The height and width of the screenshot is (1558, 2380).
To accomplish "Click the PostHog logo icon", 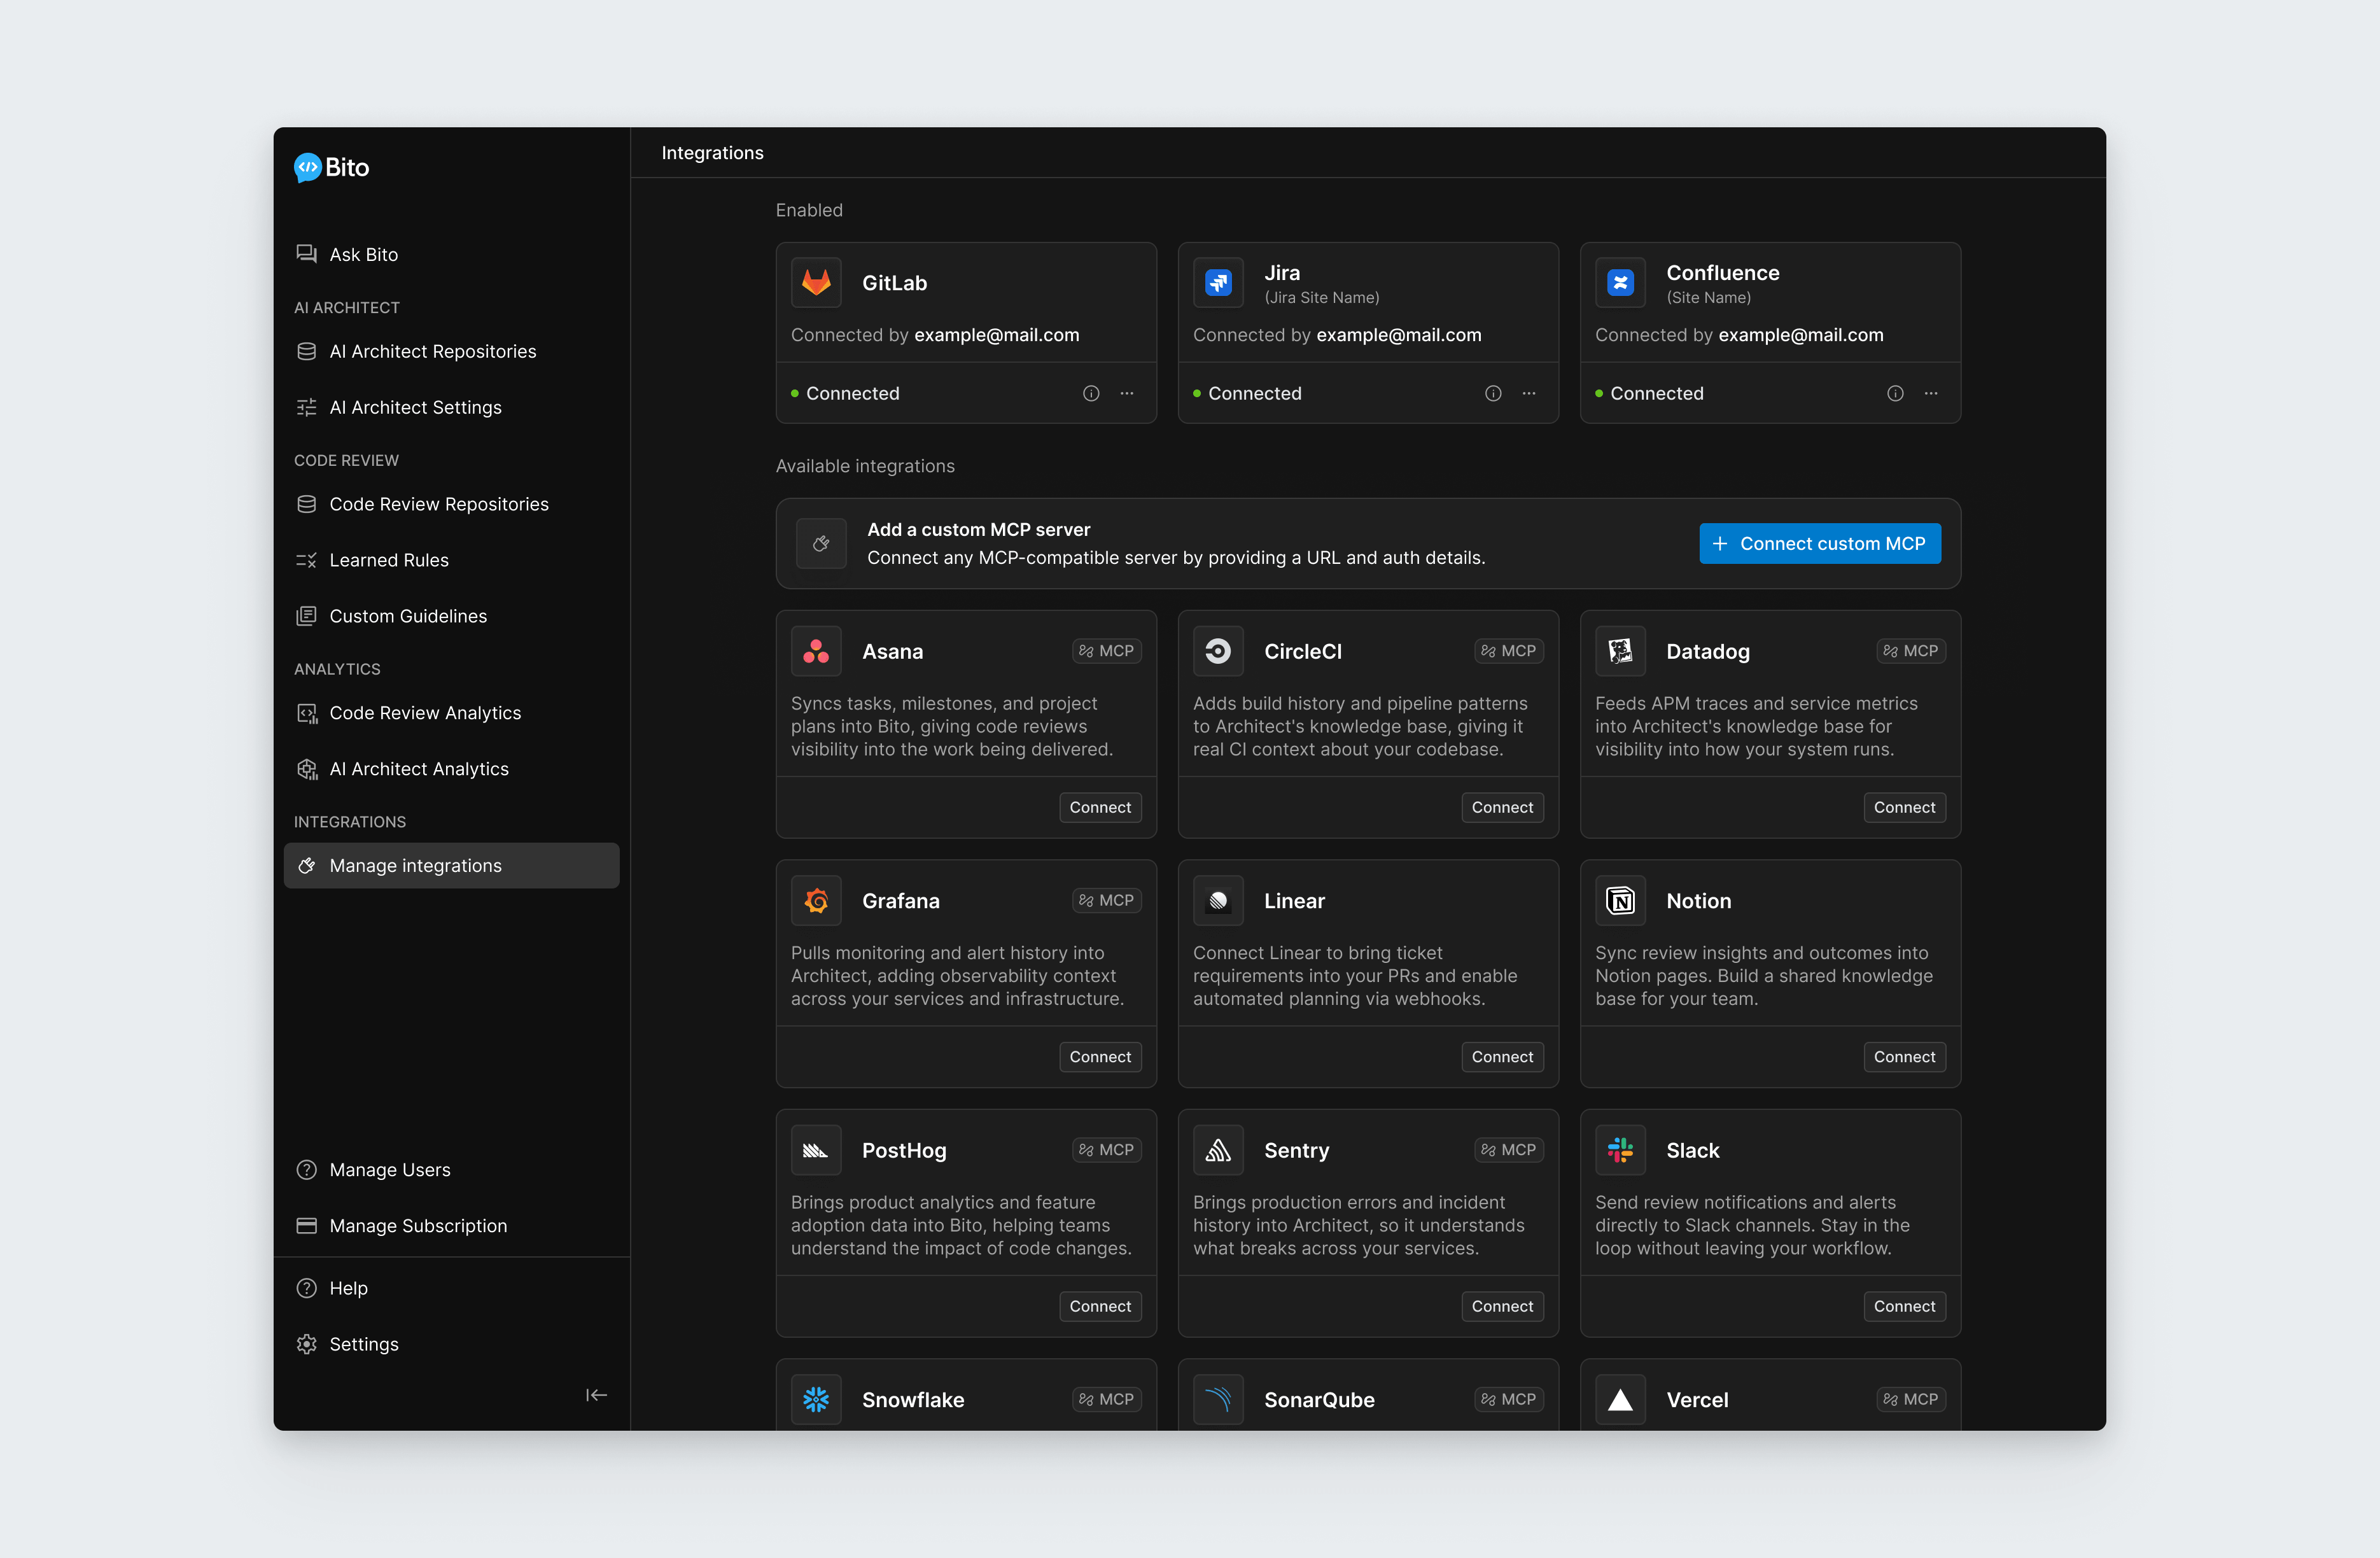I will pos(816,1151).
